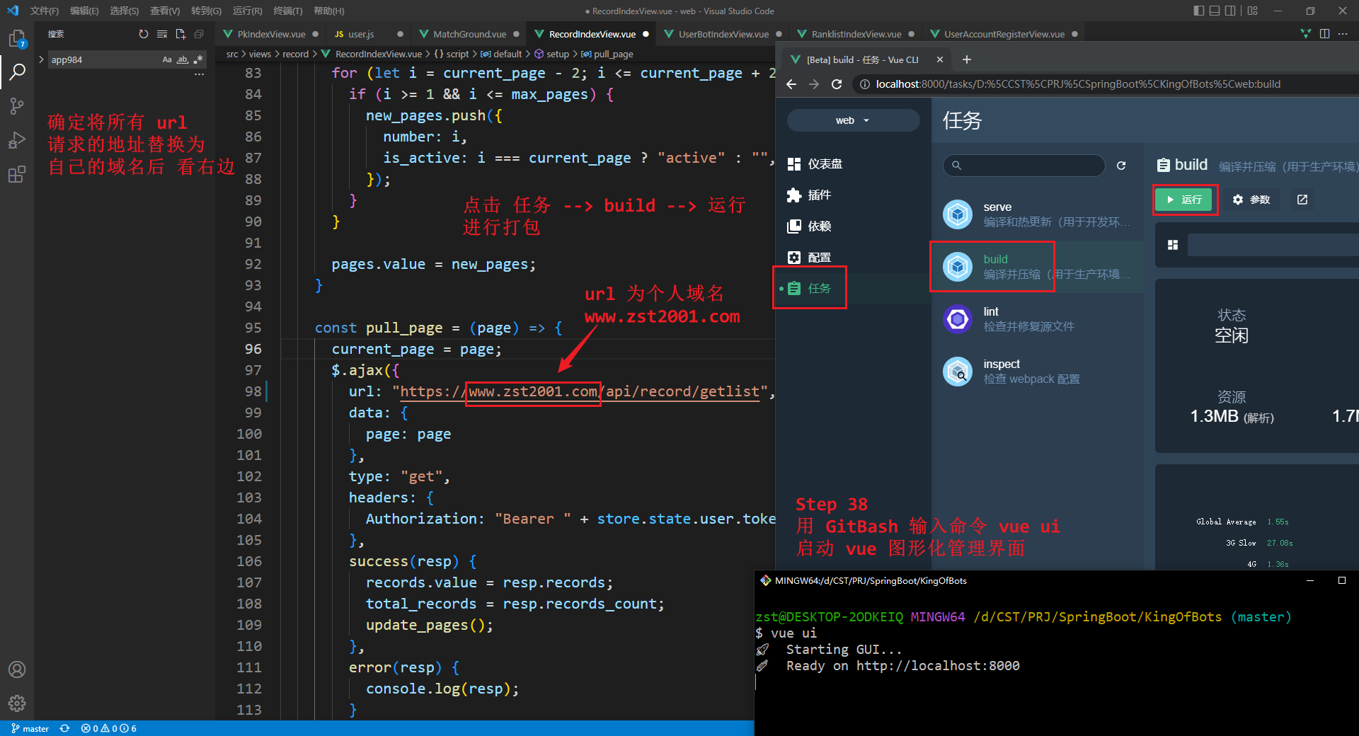The height and width of the screenshot is (736, 1359).
Task: Open the 帮助(H) menu
Action: tap(328, 11)
